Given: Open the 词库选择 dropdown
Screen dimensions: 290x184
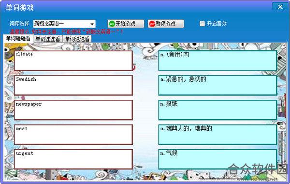Looking at the screenshot, I should 64,24.
